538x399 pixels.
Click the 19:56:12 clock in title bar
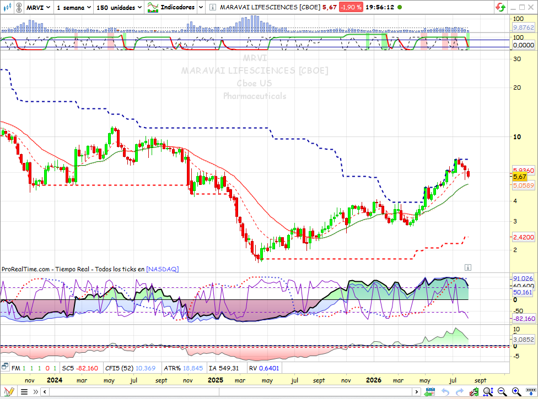(380, 7)
